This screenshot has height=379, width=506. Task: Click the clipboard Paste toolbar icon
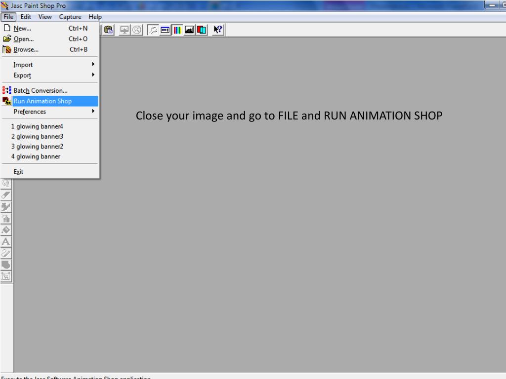point(108,30)
